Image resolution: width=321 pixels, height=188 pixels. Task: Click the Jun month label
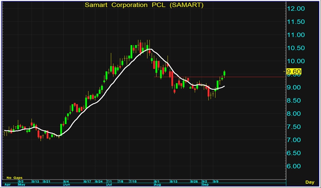pyautogui.click(x=67, y=184)
